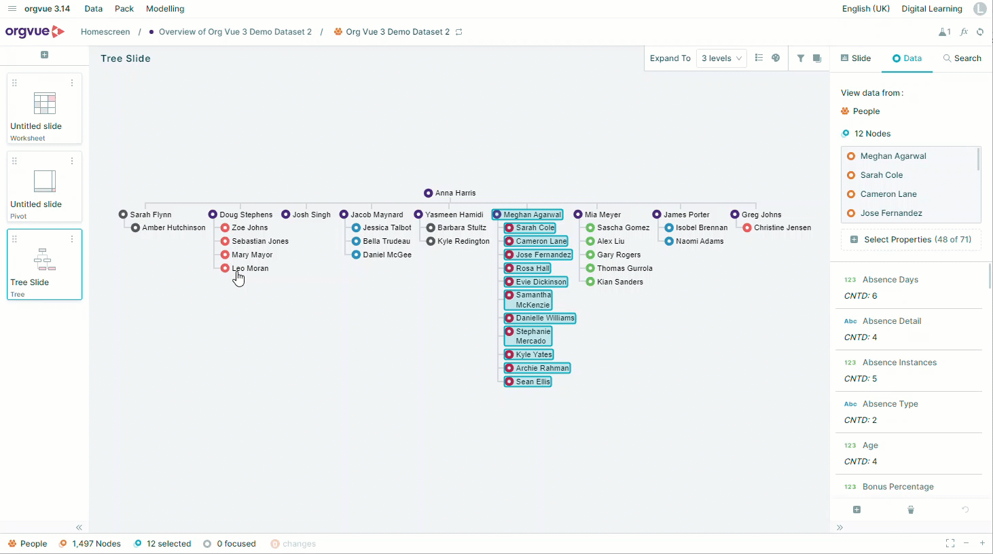993x554 pixels.
Task: Click the fx expression icon
Action: tap(964, 32)
